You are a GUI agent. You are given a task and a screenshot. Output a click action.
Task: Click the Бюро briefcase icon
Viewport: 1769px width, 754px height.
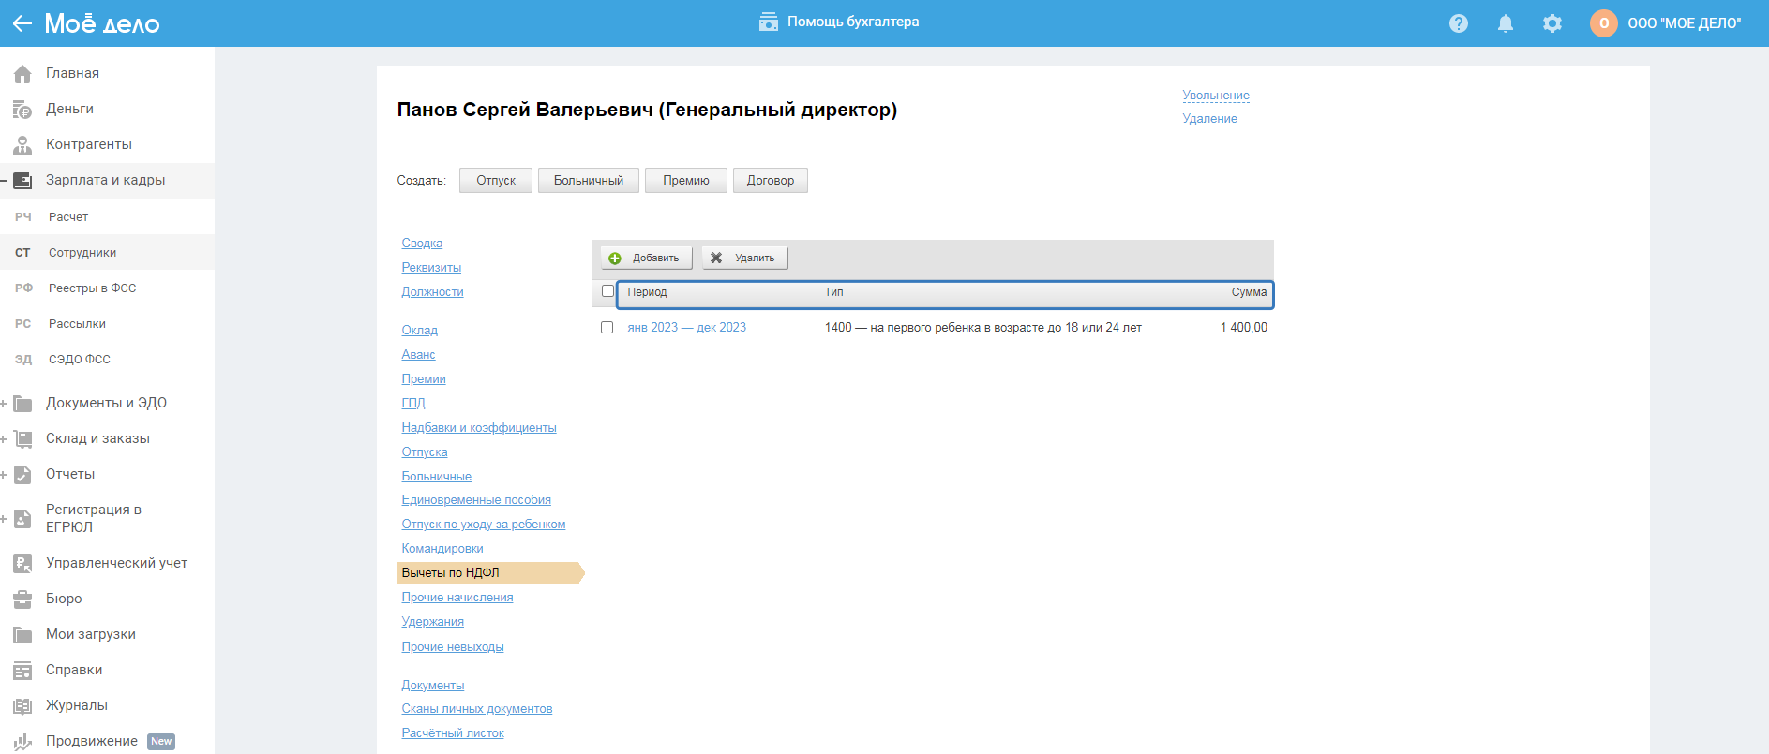[x=22, y=599]
